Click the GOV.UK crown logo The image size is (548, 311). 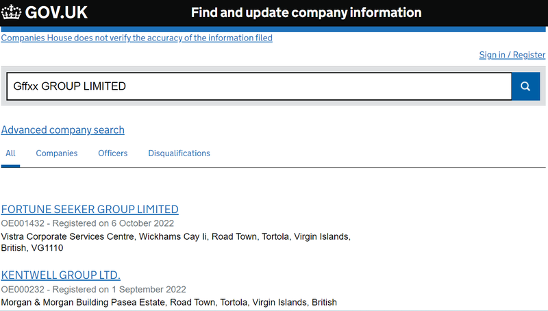(x=12, y=12)
